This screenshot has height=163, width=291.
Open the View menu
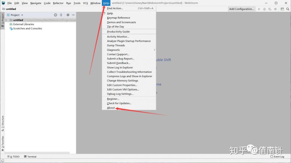point(25,3)
